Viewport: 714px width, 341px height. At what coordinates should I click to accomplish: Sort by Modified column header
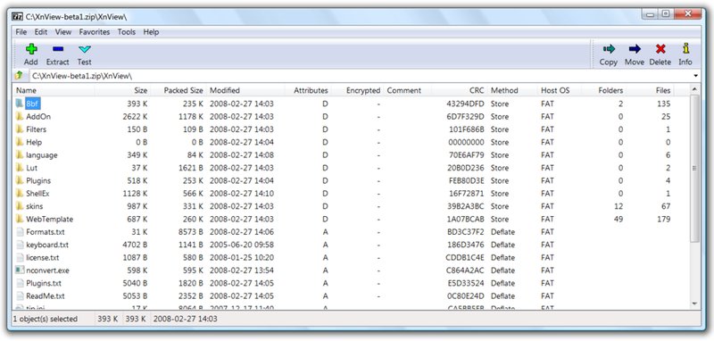pos(245,90)
